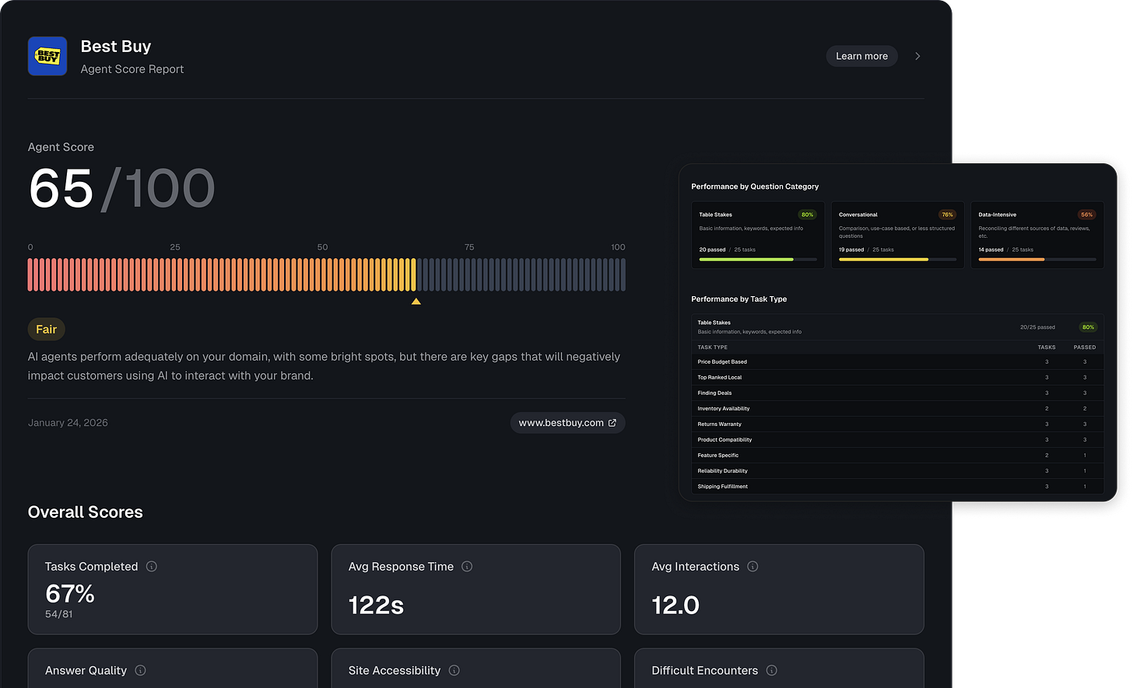Open the www.bestbuy.com link
The height and width of the screenshot is (688, 1133).
coord(567,423)
